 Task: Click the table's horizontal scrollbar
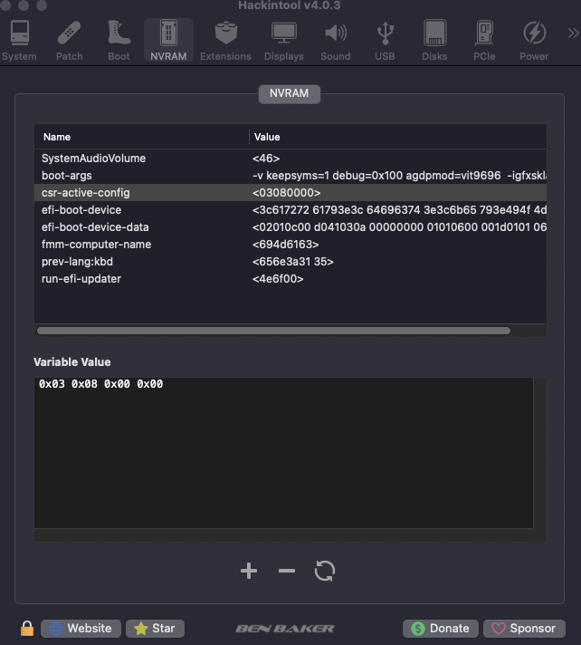(273, 331)
